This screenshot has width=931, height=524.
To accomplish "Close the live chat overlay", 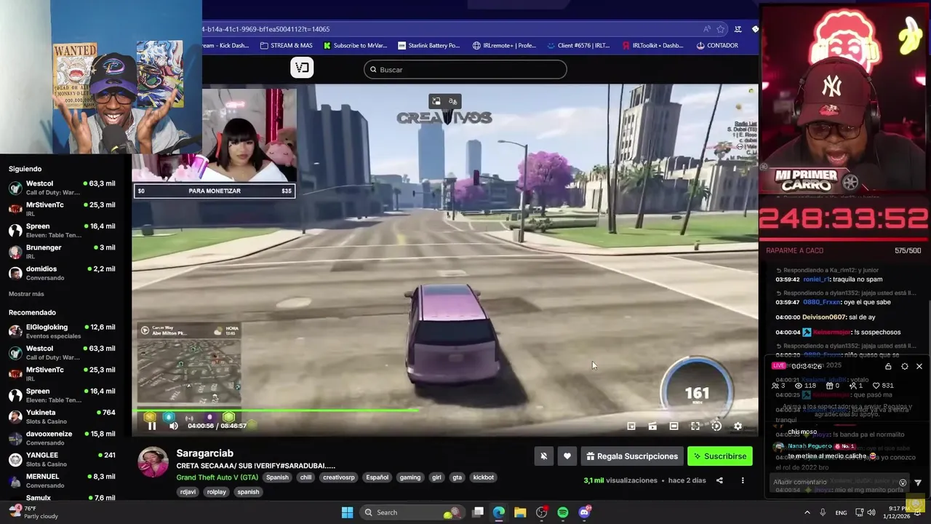I will (919, 366).
